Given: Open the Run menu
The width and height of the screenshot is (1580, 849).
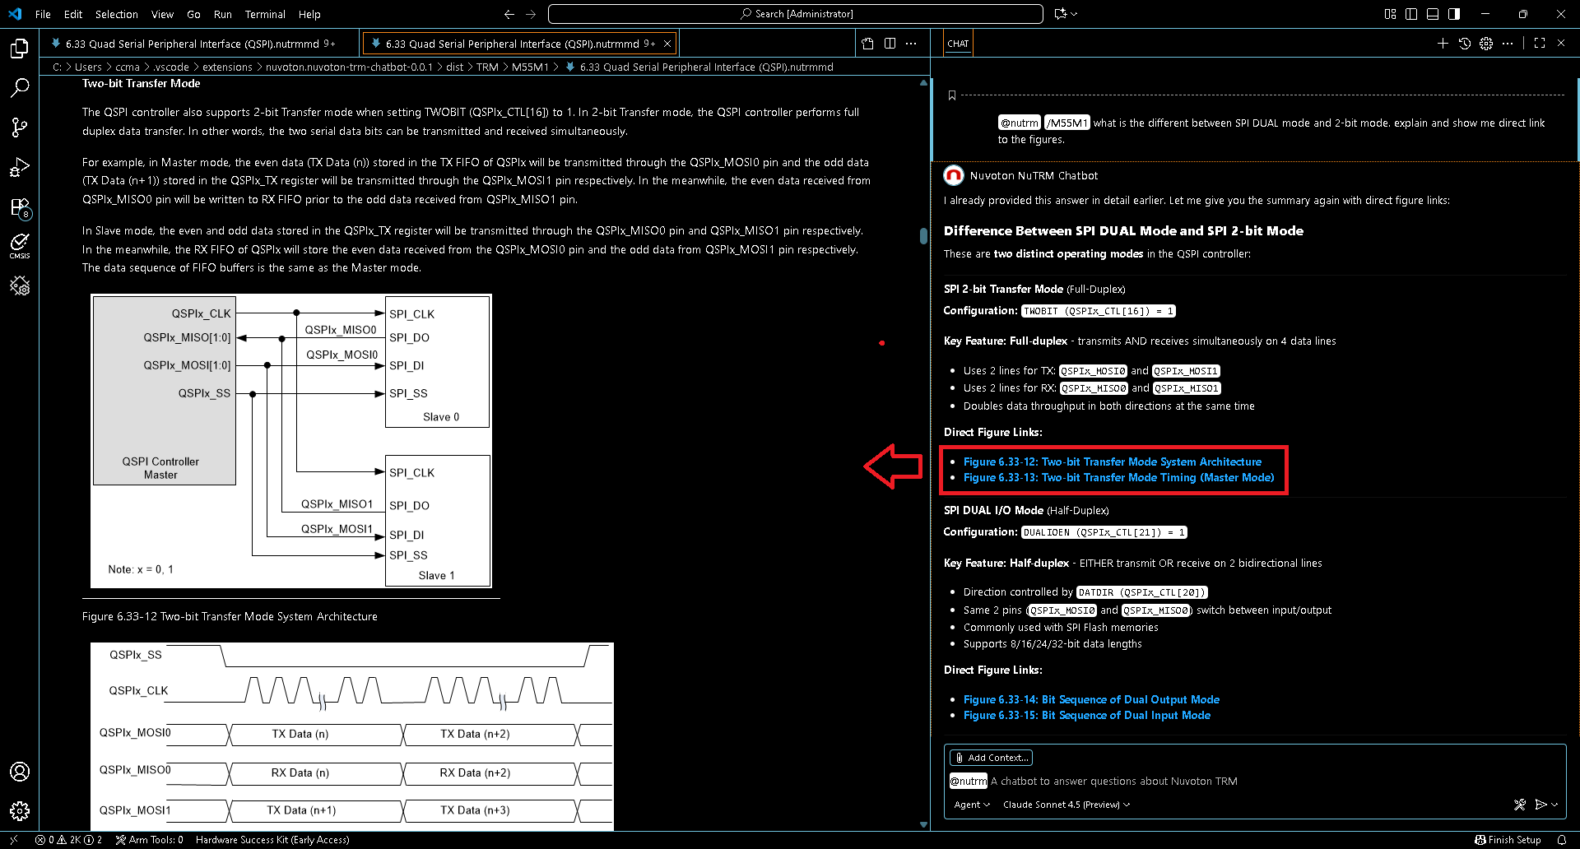Looking at the screenshot, I should (222, 14).
